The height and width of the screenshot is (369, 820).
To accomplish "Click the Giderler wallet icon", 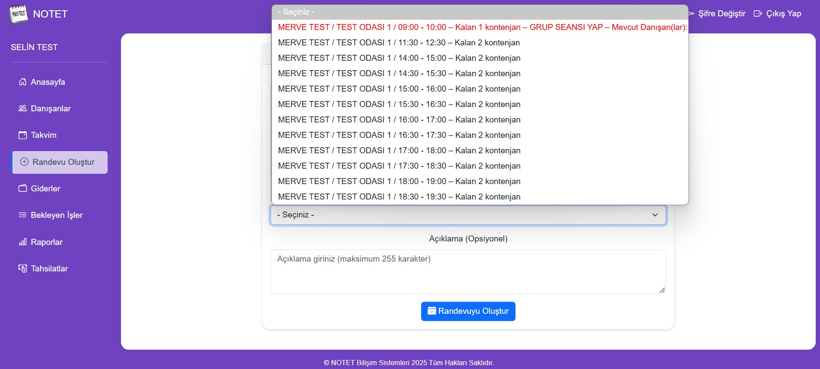I will click(x=23, y=188).
